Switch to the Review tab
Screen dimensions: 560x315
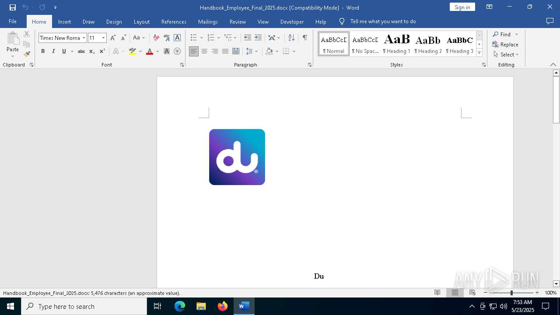[x=238, y=21]
